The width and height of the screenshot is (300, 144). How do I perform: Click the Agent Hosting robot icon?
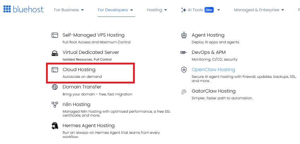tap(184, 35)
